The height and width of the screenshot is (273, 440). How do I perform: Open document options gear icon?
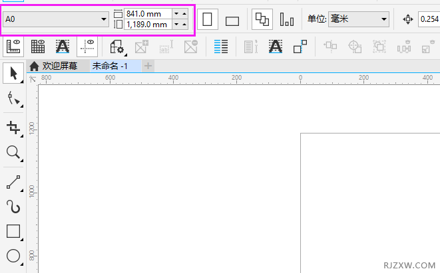(x=118, y=47)
